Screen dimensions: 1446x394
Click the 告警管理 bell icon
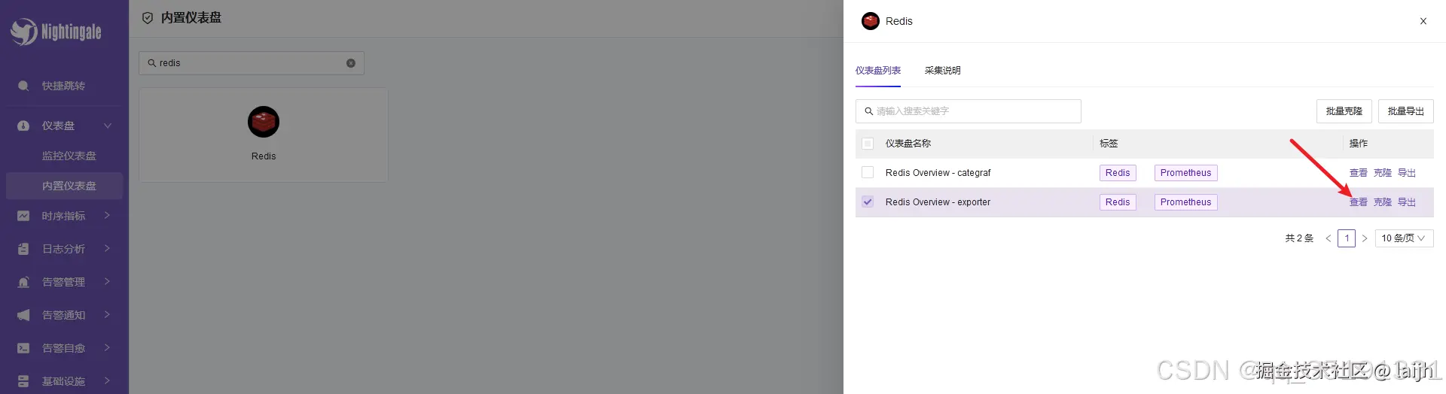pos(23,282)
